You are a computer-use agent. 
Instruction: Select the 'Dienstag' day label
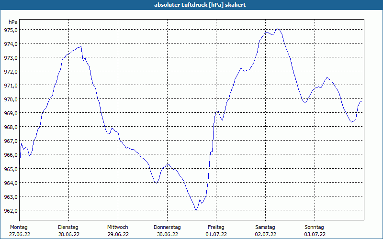tap(68, 228)
